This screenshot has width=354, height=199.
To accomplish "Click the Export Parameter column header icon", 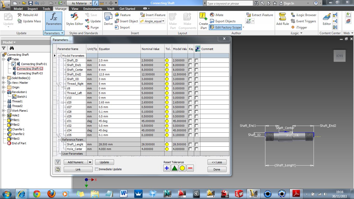I will (x=197, y=49).
